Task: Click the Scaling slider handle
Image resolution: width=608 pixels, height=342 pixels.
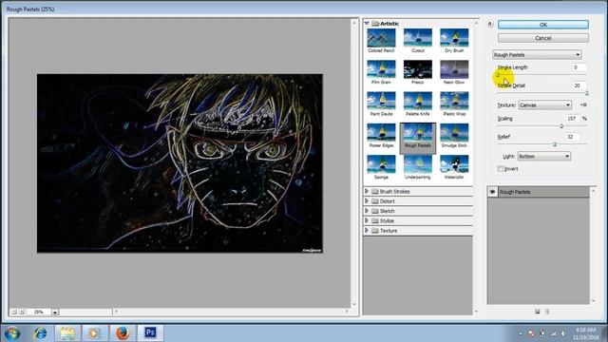Action: point(561,126)
